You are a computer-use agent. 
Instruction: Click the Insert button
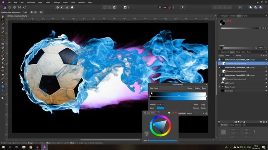click(196, 105)
